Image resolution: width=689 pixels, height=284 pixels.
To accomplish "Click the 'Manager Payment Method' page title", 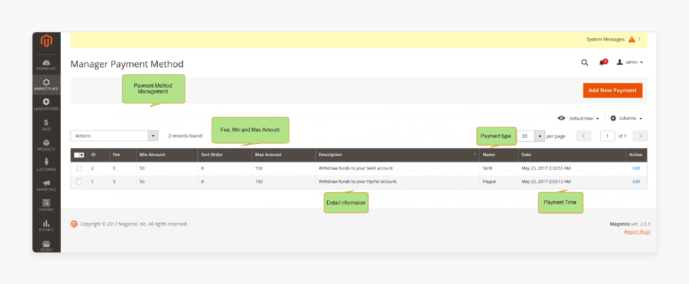I will pyautogui.click(x=127, y=64).
